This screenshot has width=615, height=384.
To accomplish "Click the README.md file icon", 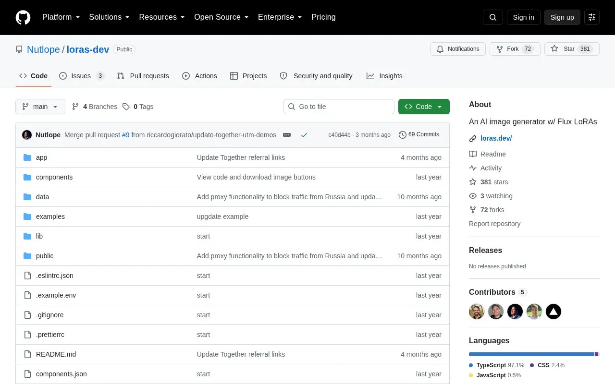I will [27, 354].
